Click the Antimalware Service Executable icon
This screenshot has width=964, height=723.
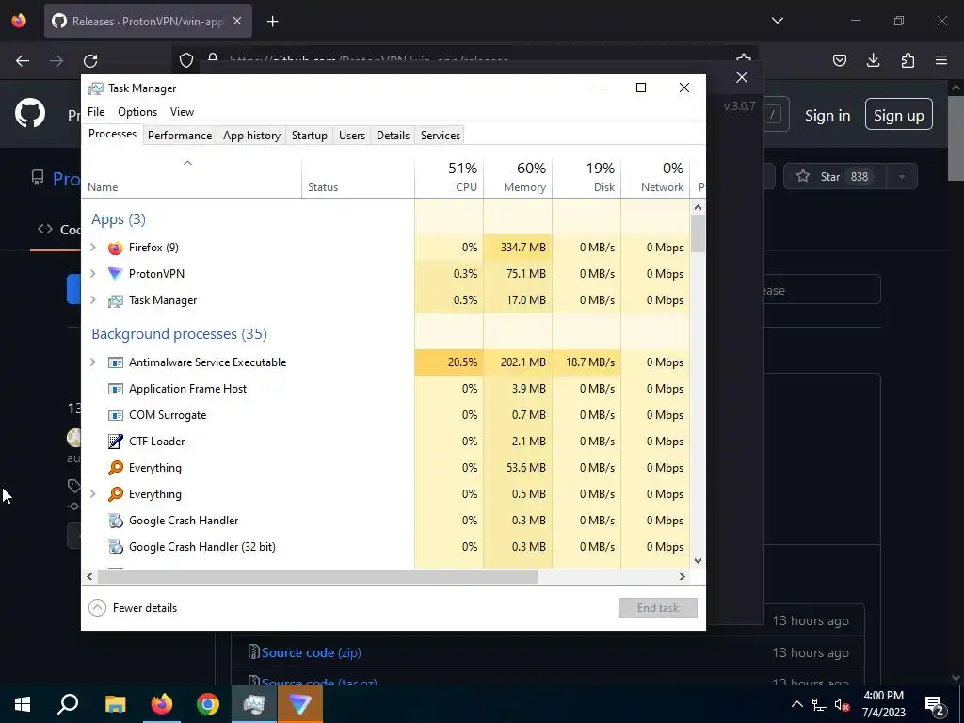(x=115, y=362)
